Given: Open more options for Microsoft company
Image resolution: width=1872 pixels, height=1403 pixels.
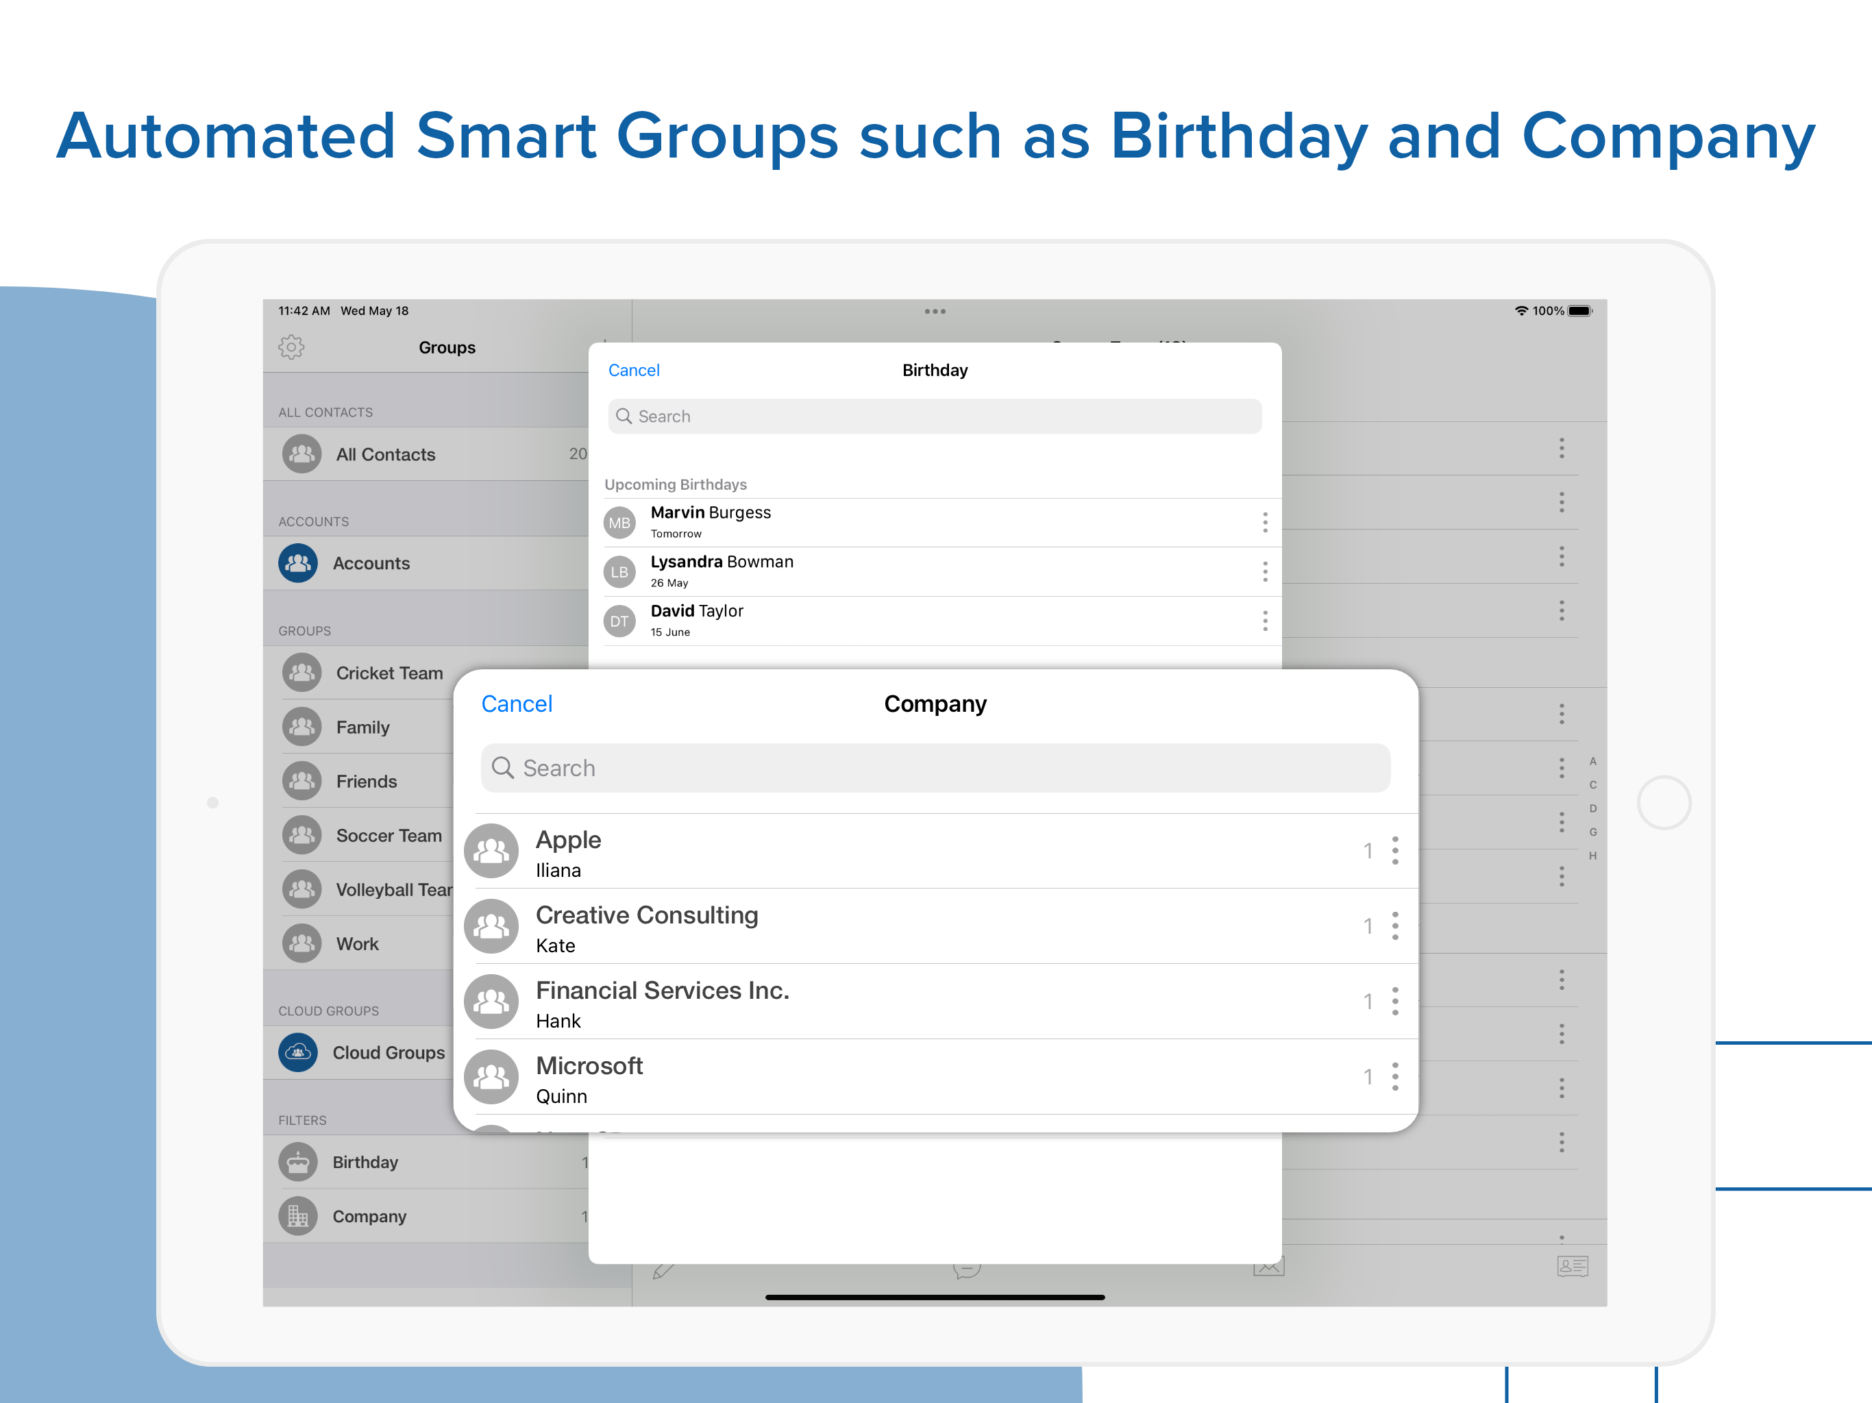Looking at the screenshot, I should click(1394, 1076).
